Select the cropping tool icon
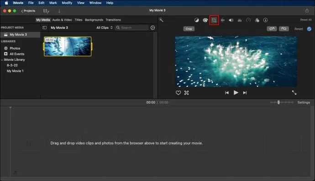This screenshot has height=181, width=315. (x=214, y=20)
